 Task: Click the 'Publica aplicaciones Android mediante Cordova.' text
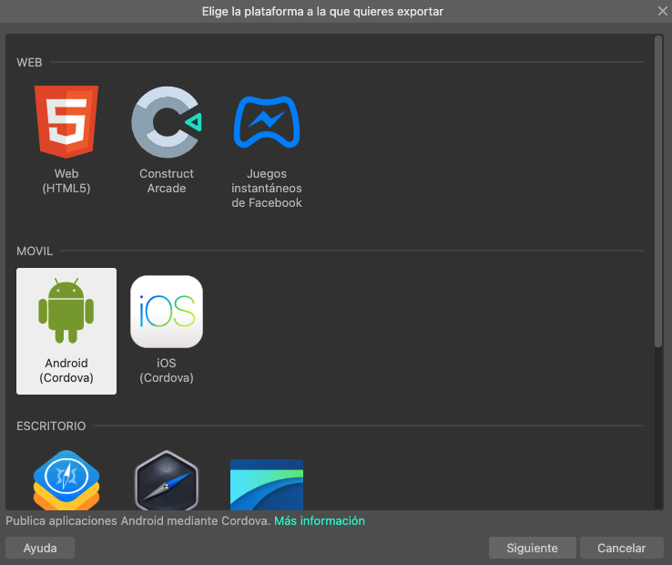[138, 521]
